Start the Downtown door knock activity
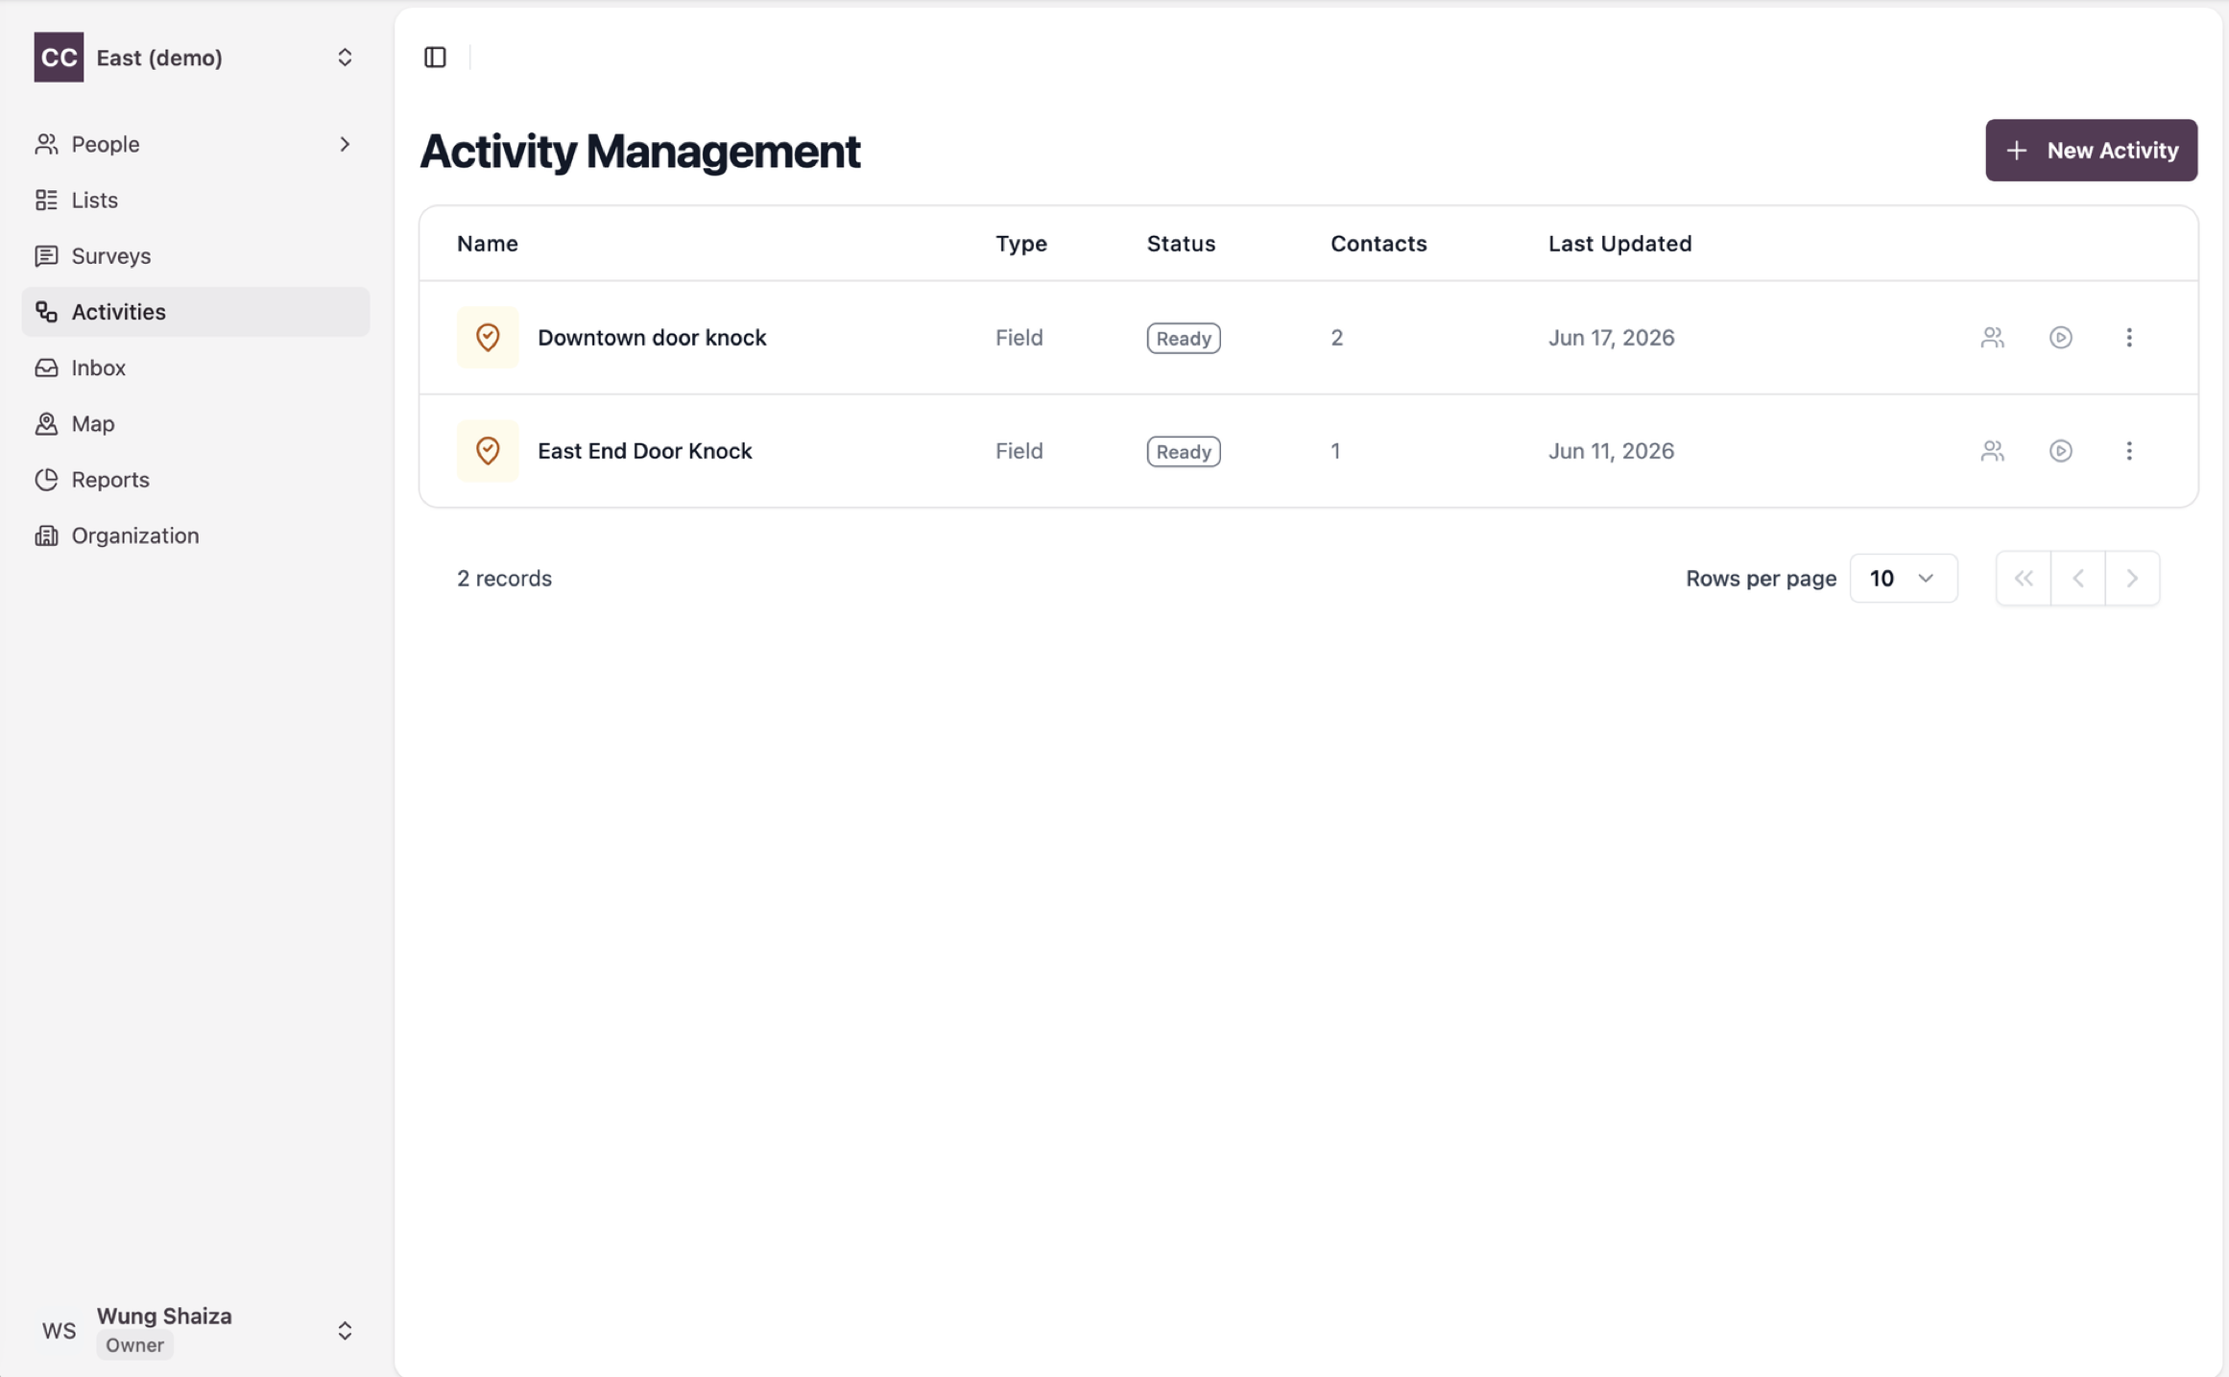Viewport: 2229px width, 1377px height. click(2061, 338)
